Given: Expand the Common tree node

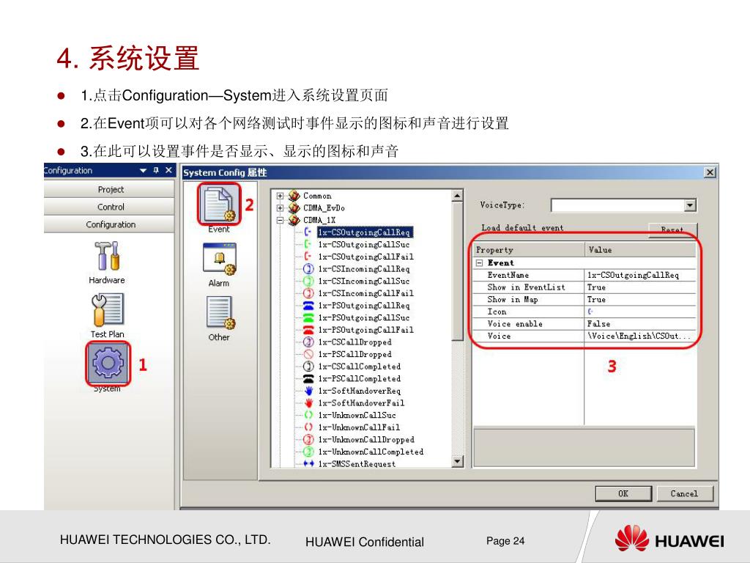Looking at the screenshot, I should coord(281,196).
